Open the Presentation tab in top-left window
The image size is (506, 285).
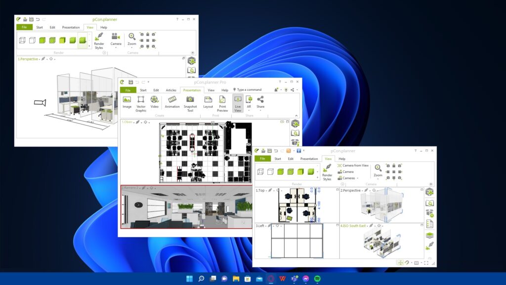point(71,27)
